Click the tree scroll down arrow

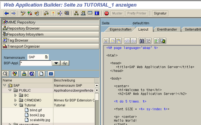click(x=97, y=90)
